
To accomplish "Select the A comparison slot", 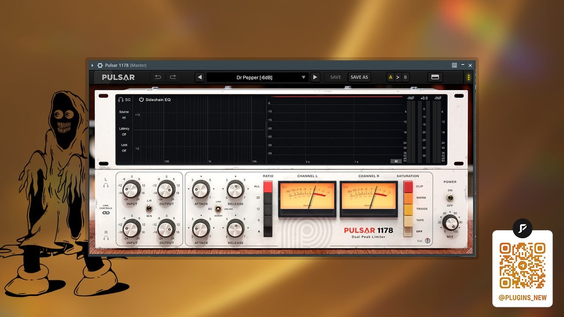I will pyautogui.click(x=391, y=77).
